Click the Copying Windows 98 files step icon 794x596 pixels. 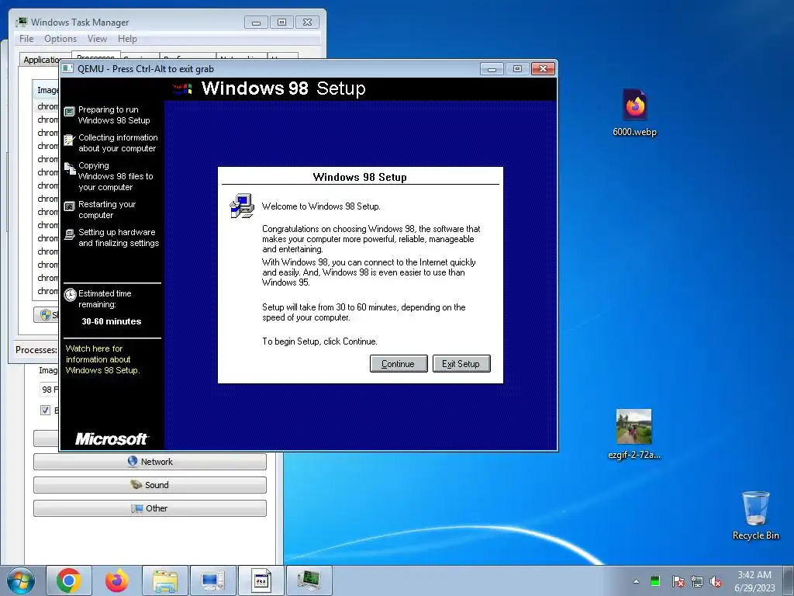tap(69, 168)
